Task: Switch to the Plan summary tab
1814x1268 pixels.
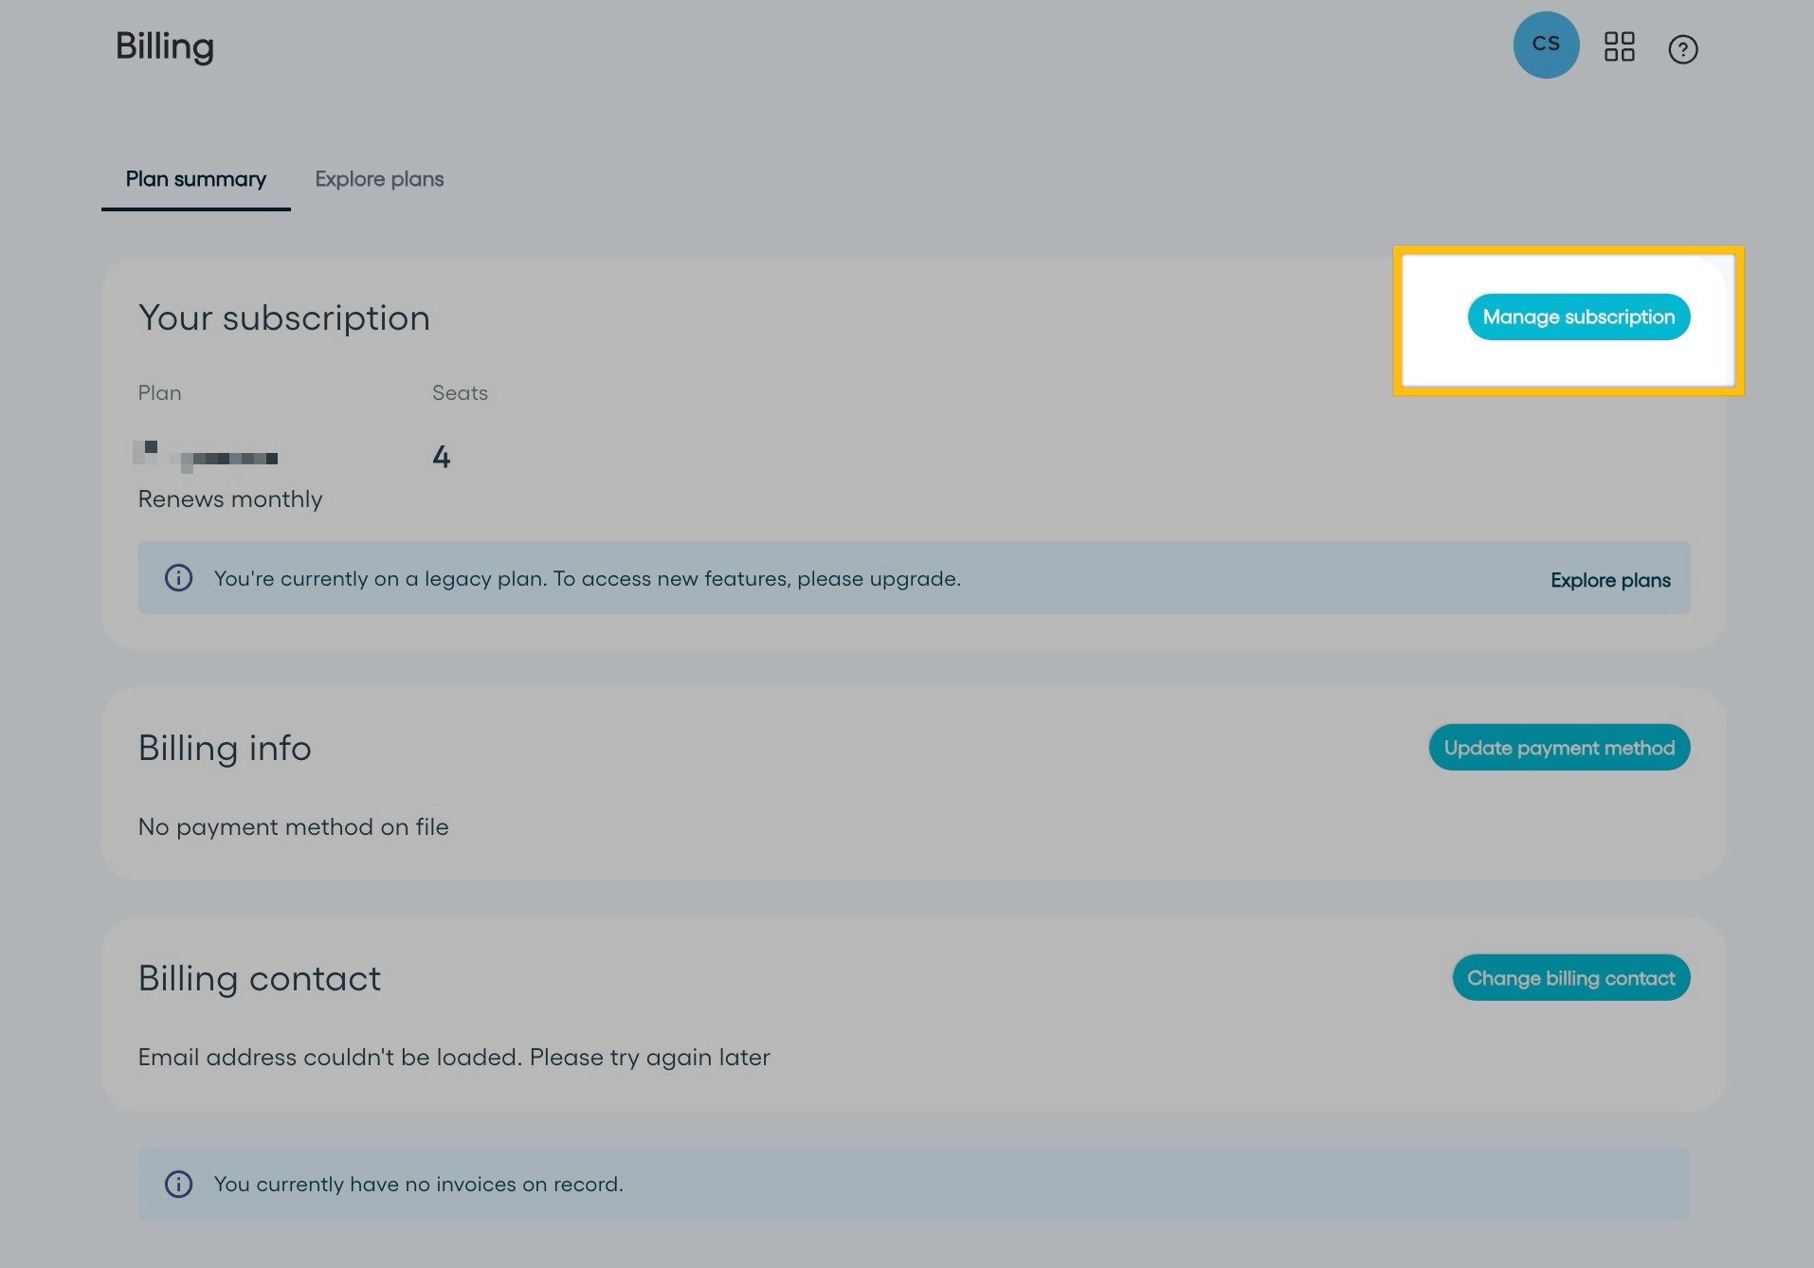Action: [x=196, y=179]
